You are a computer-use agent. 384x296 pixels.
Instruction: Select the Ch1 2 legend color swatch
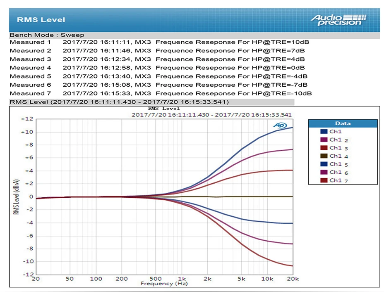tap(324, 140)
